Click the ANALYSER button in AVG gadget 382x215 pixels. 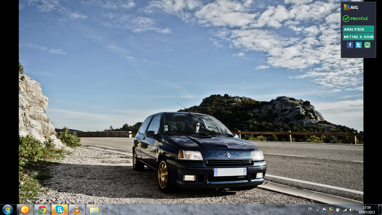pyautogui.click(x=359, y=29)
